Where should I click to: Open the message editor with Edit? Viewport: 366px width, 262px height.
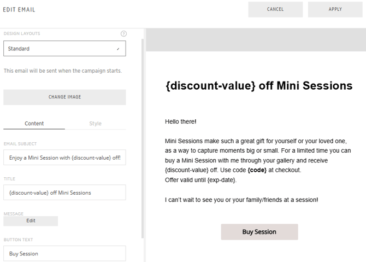tap(31, 221)
